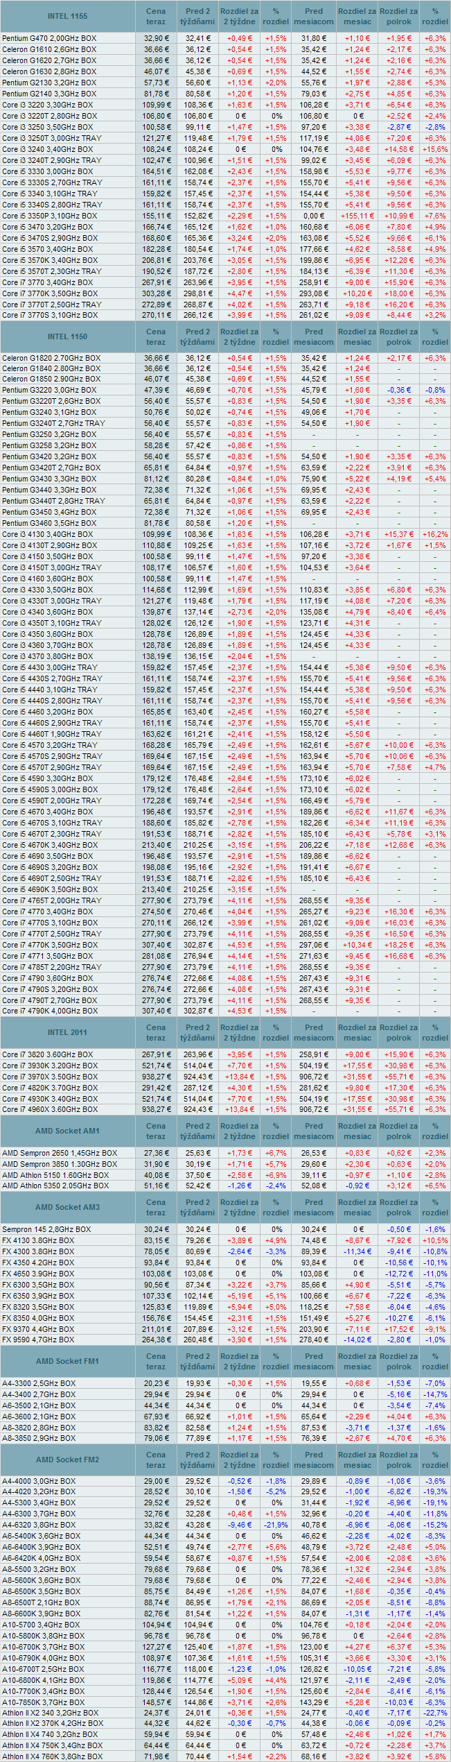Select Celeron G1820 2.70GHz BOX name
The image size is (451, 1762).
coord(51,358)
